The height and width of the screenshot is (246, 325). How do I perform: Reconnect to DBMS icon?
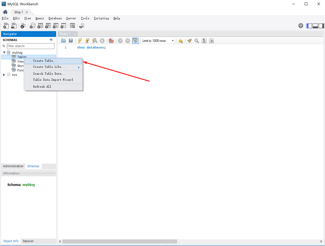point(82,26)
